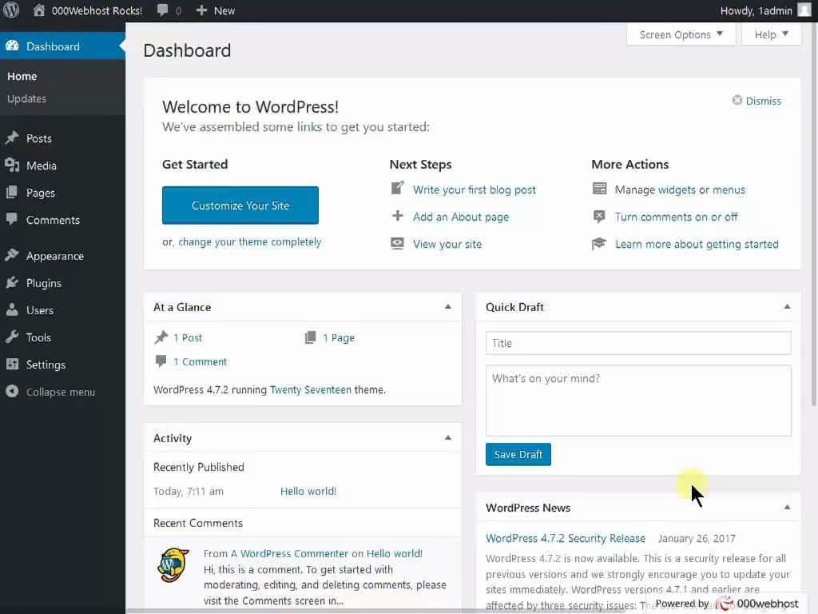Image resolution: width=818 pixels, height=614 pixels.
Task: Open the Write your first blog post link
Action: tap(475, 189)
